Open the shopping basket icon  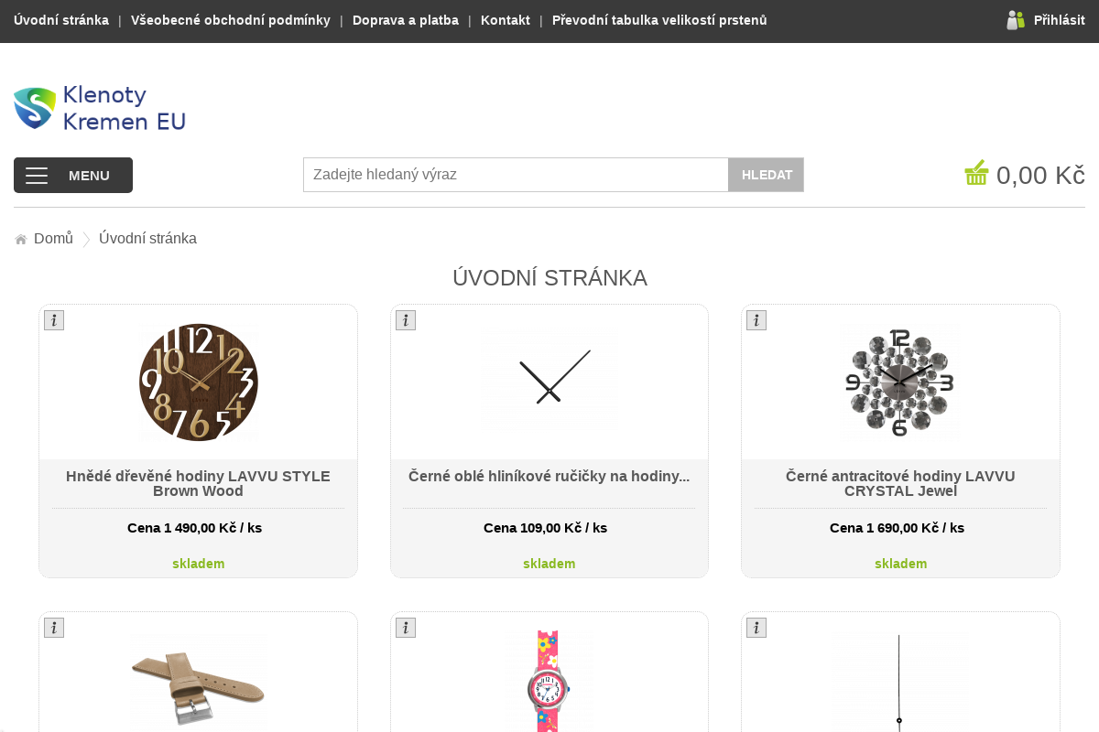click(x=976, y=172)
